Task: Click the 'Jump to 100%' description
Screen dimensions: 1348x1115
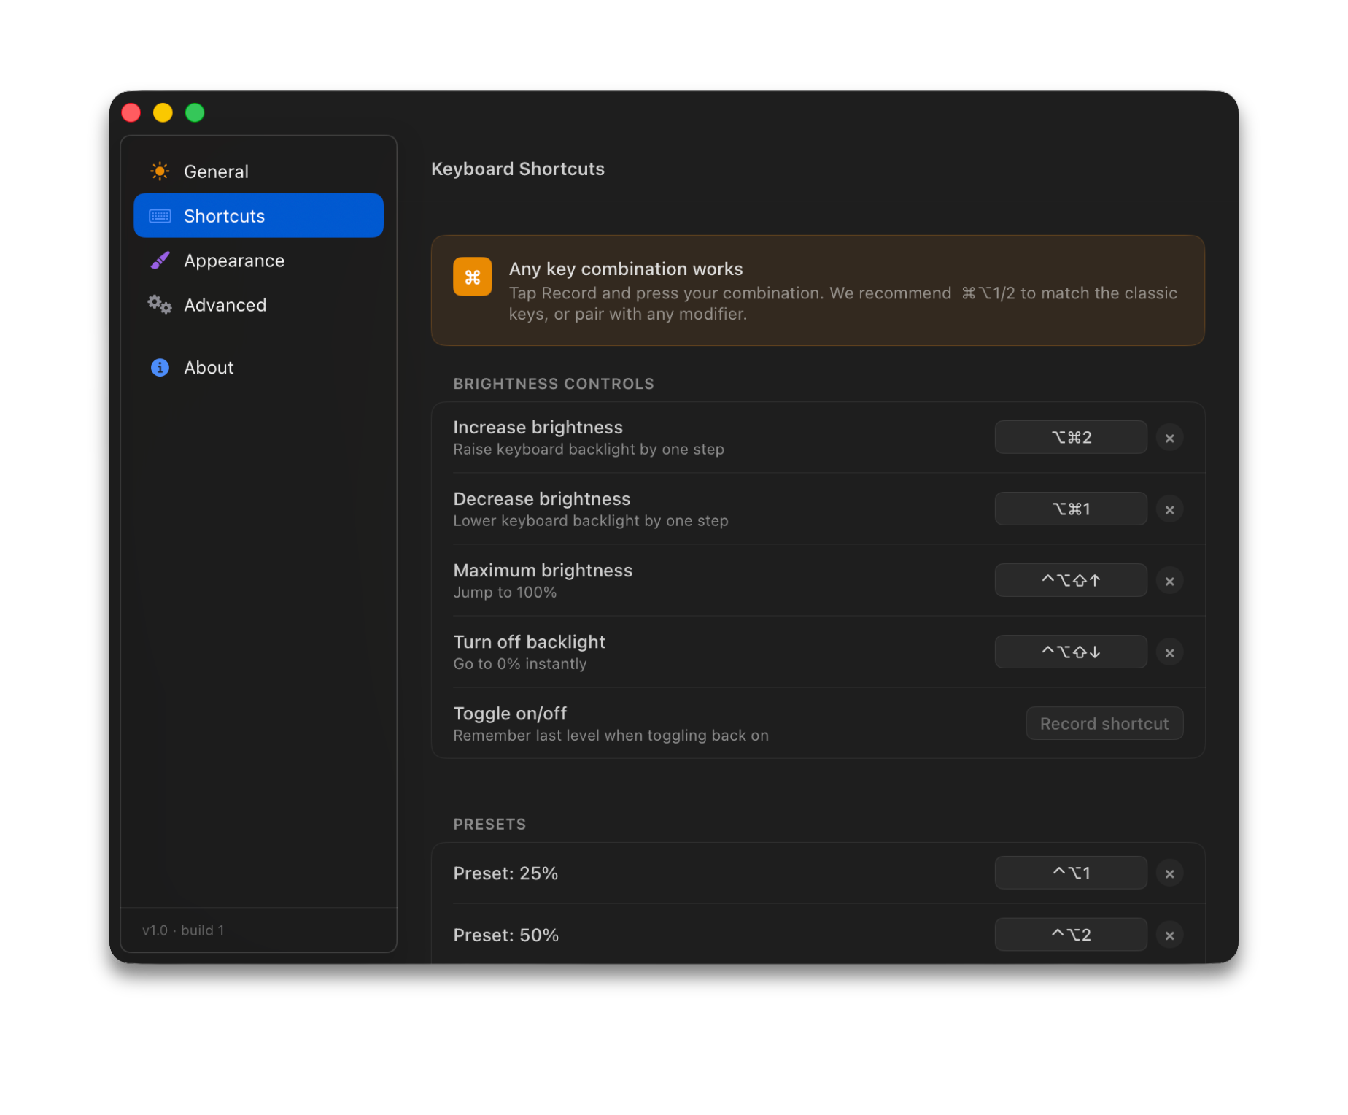Action: [505, 593]
